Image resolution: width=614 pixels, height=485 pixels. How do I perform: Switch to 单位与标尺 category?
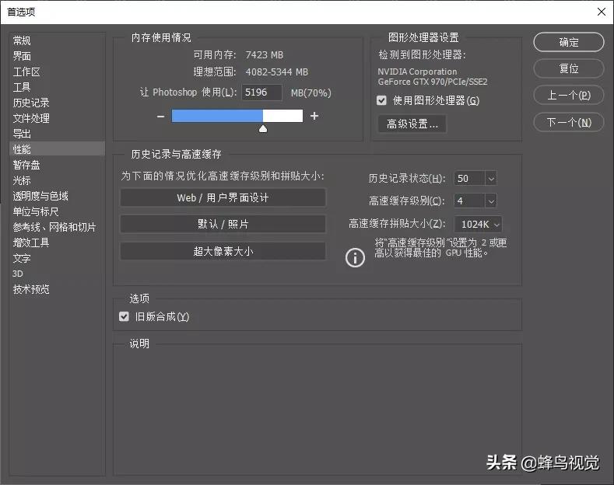[x=57, y=211]
